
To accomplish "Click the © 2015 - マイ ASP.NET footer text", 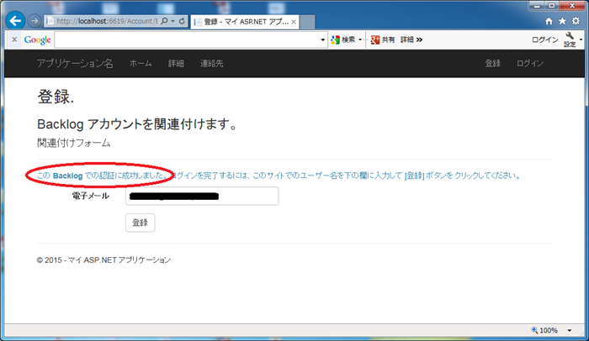I will tap(103, 260).
